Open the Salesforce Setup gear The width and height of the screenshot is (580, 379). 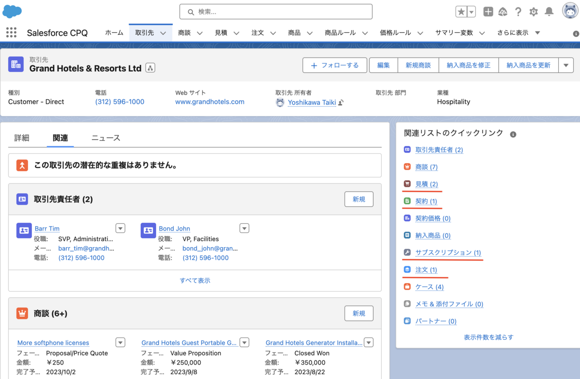(534, 11)
